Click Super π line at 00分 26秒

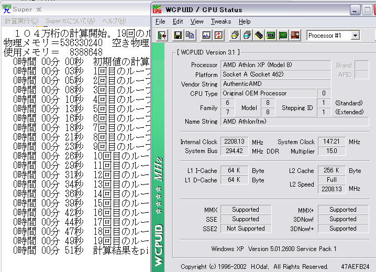pyautogui.click(x=82, y=156)
